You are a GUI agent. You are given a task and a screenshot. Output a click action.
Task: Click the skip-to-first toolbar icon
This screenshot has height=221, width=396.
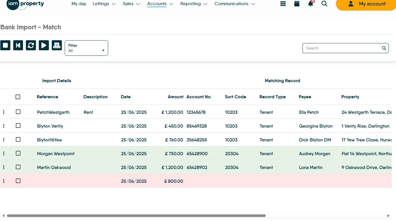[x=18, y=45]
